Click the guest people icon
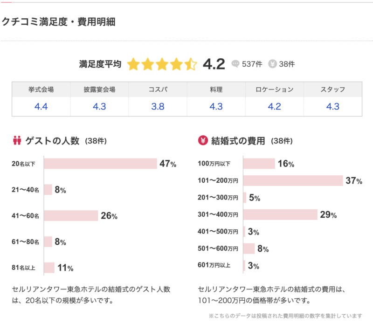Image resolution: width=373 pixels, height=324 pixels. pyautogui.click(x=17, y=140)
